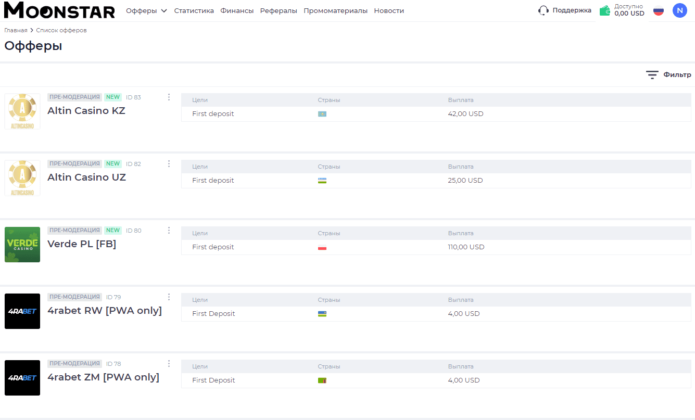The image size is (695, 420).
Task: Click First deposit goal for Altin Casino KZ
Action: [213, 114]
